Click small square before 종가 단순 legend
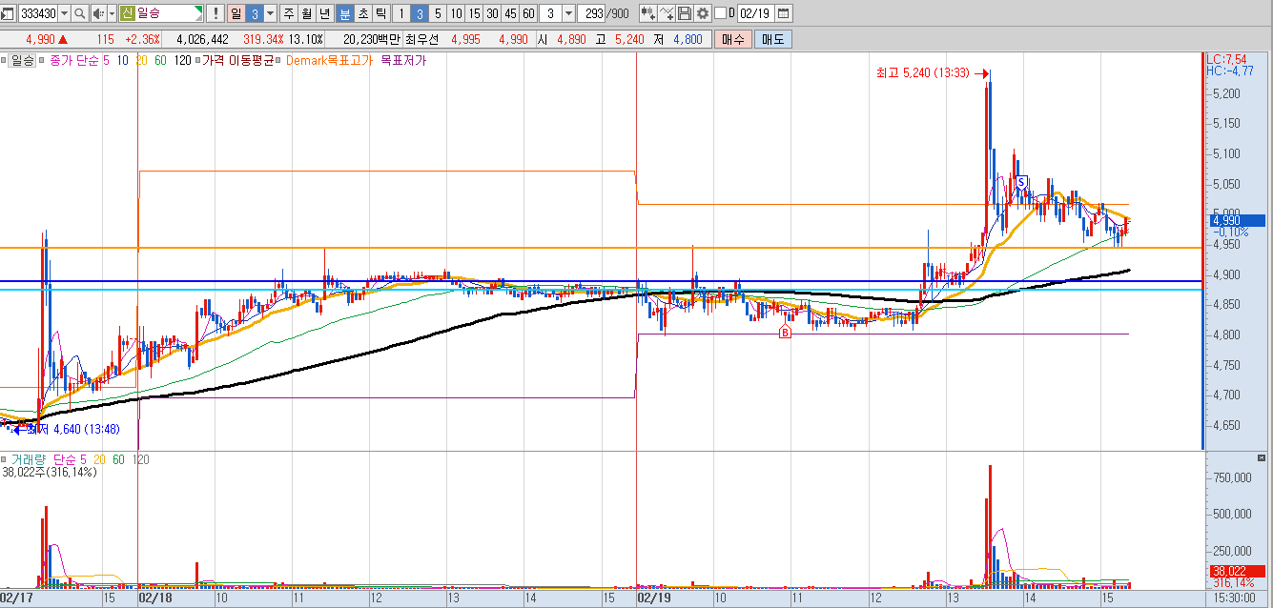 click(41, 60)
